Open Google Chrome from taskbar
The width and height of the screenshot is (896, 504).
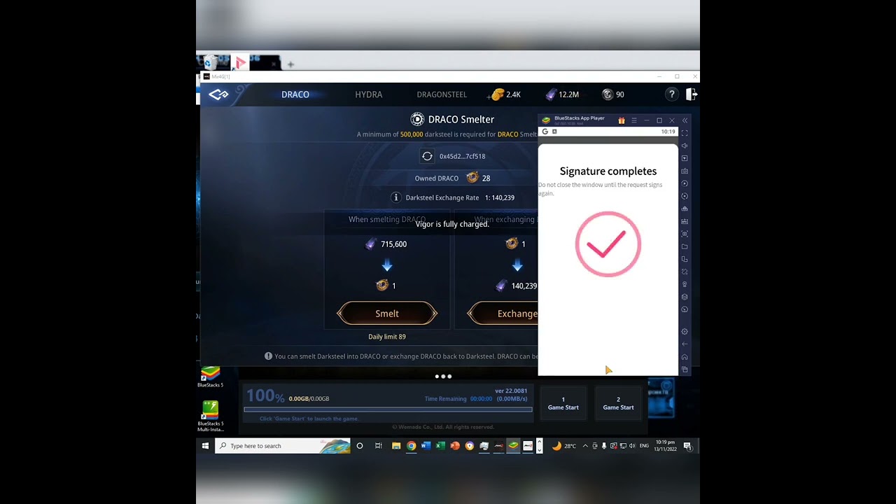(x=411, y=446)
